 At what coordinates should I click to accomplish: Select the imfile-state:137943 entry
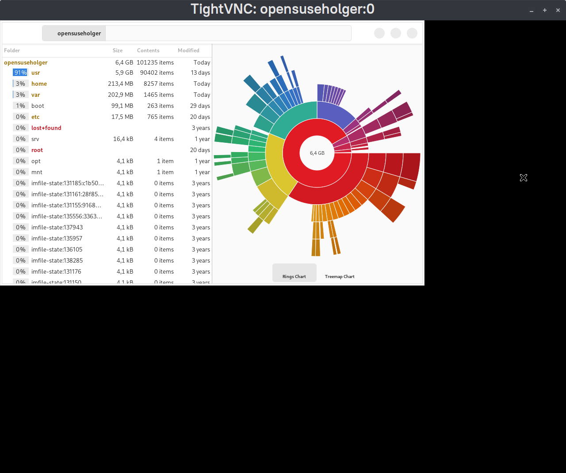point(57,227)
